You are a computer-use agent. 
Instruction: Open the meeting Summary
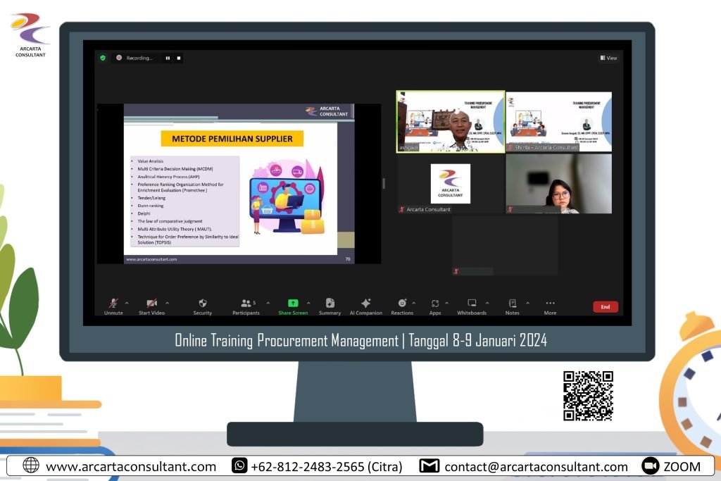click(330, 304)
